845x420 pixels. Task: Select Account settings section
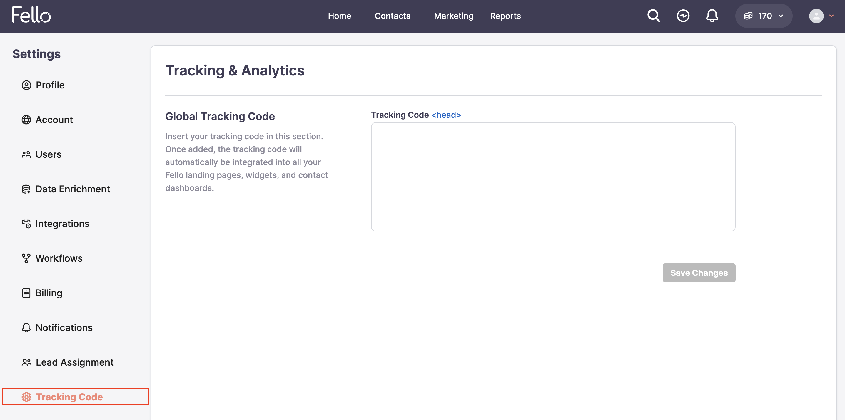(54, 120)
